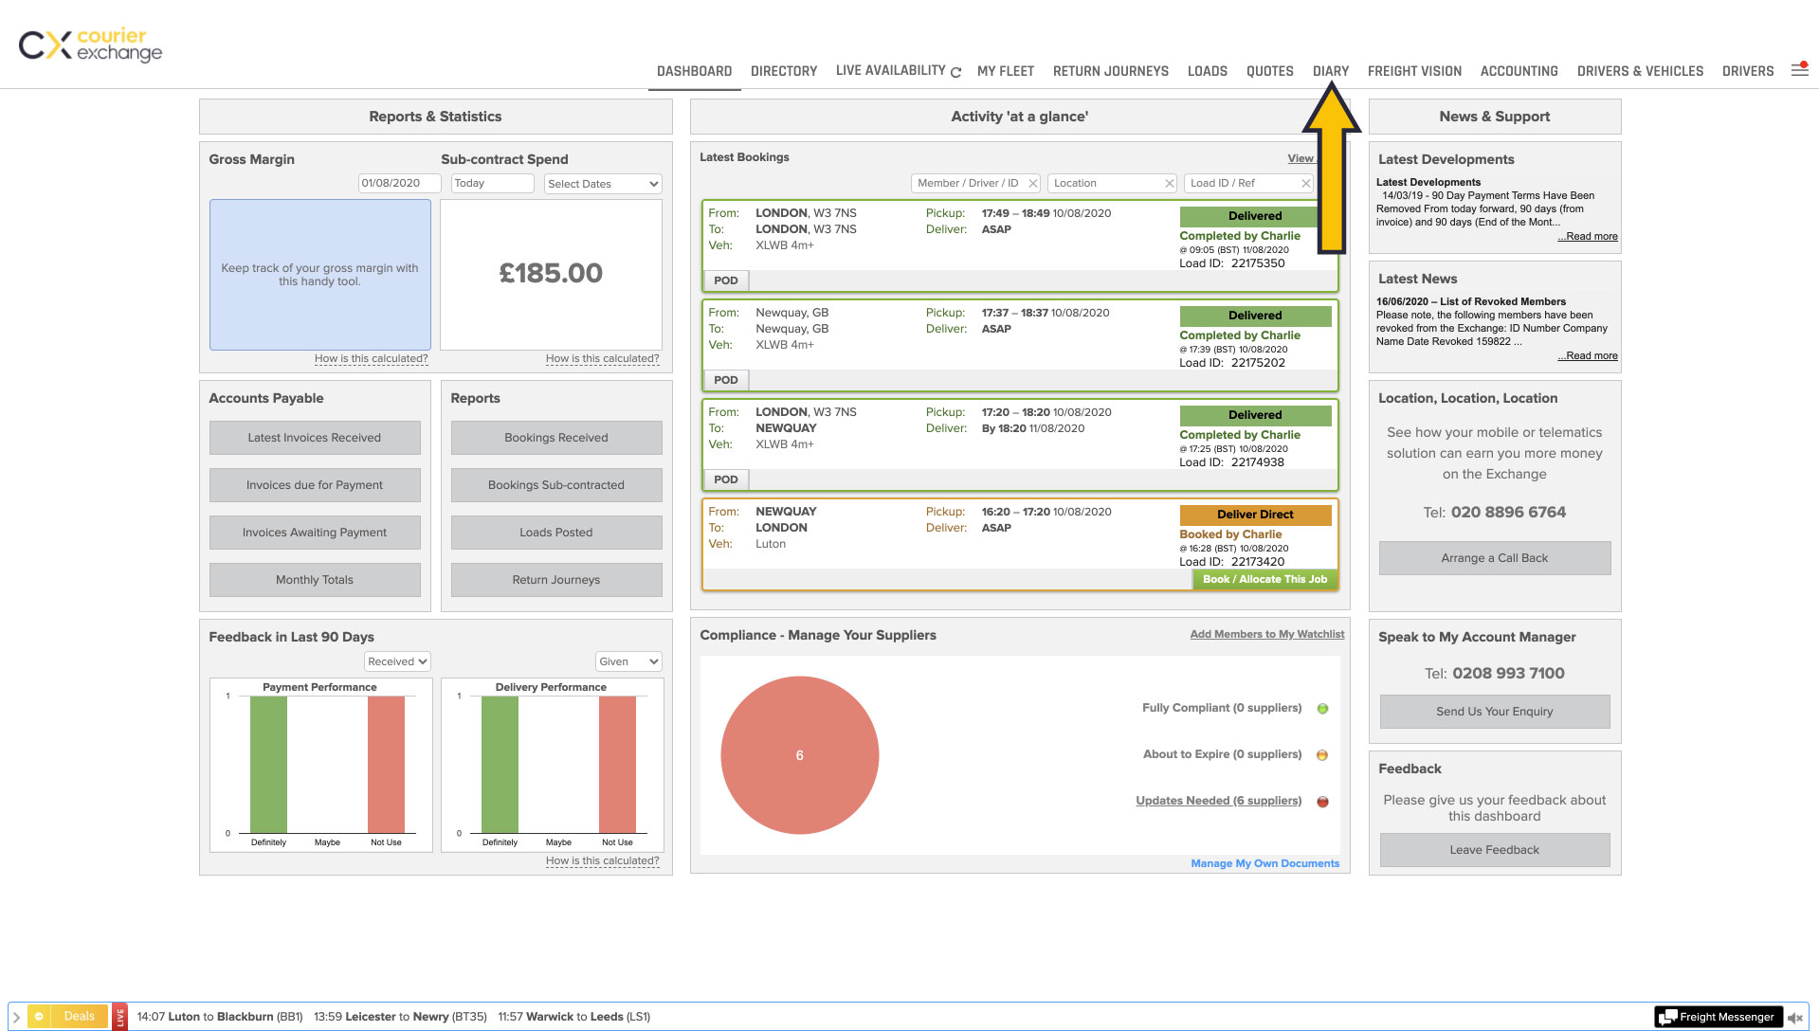Viewport: 1819px width, 1031px height.
Task: Click the Courier Exchange logo
Action: [91, 45]
